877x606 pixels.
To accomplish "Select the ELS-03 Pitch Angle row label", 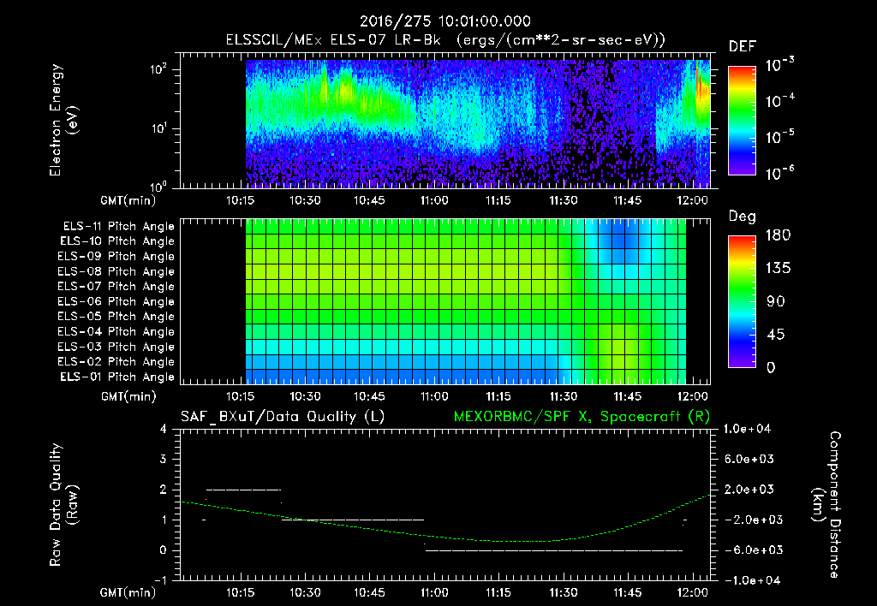I will tap(116, 347).
